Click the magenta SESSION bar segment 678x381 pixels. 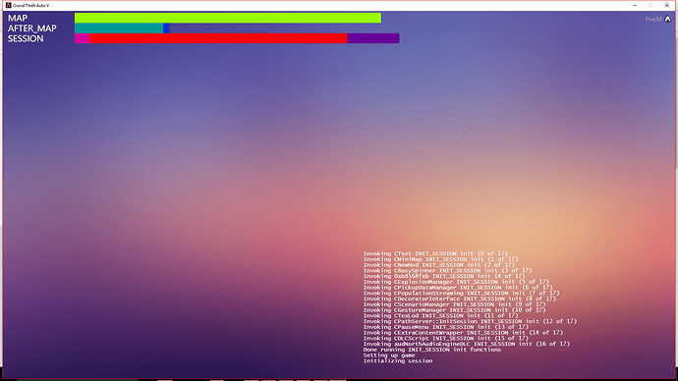[x=83, y=38]
